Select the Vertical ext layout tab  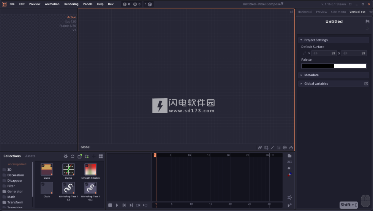[357, 12]
